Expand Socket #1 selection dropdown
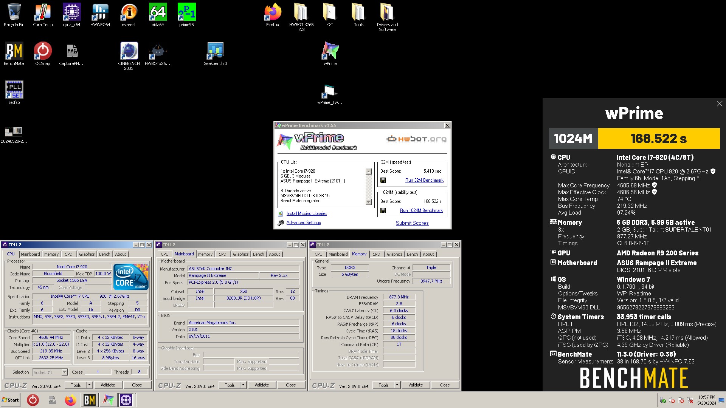Viewport: 726px width, 408px height. coord(64,372)
